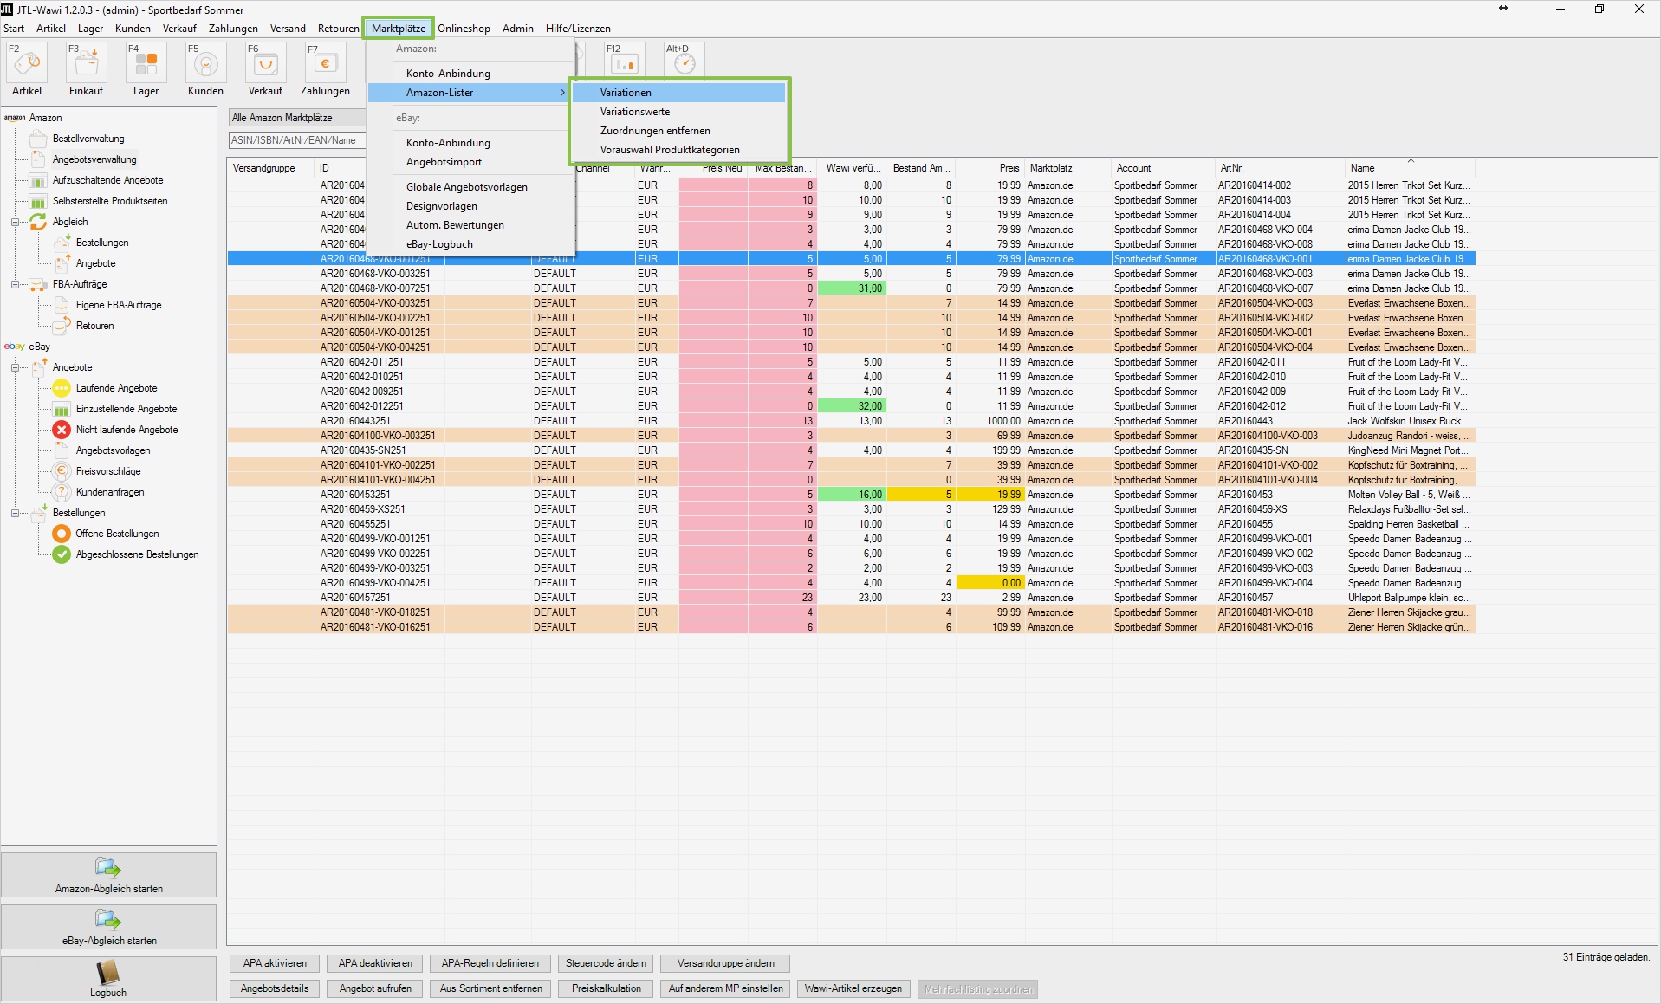Open Preisvorschläge euro icon
The image size is (1661, 1004).
[x=62, y=471]
